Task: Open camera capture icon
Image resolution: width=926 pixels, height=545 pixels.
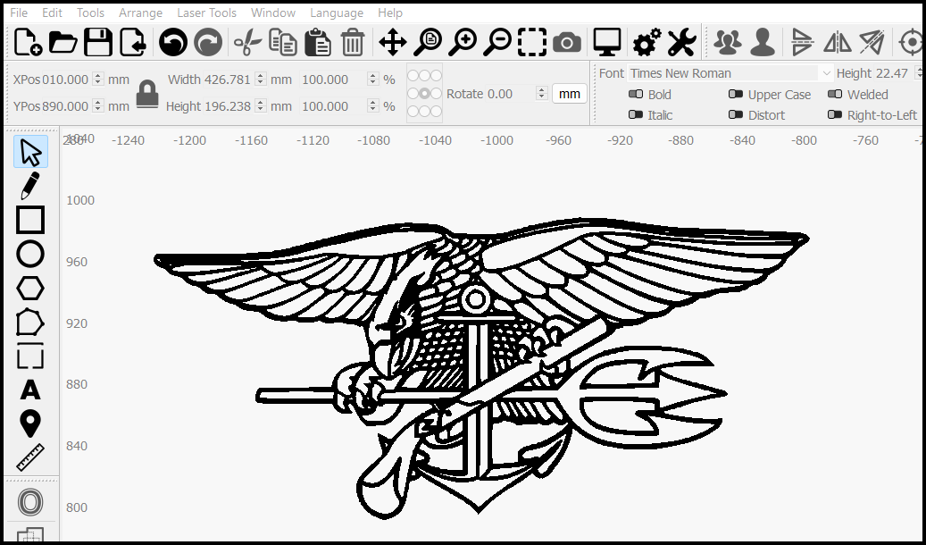Action: point(567,43)
